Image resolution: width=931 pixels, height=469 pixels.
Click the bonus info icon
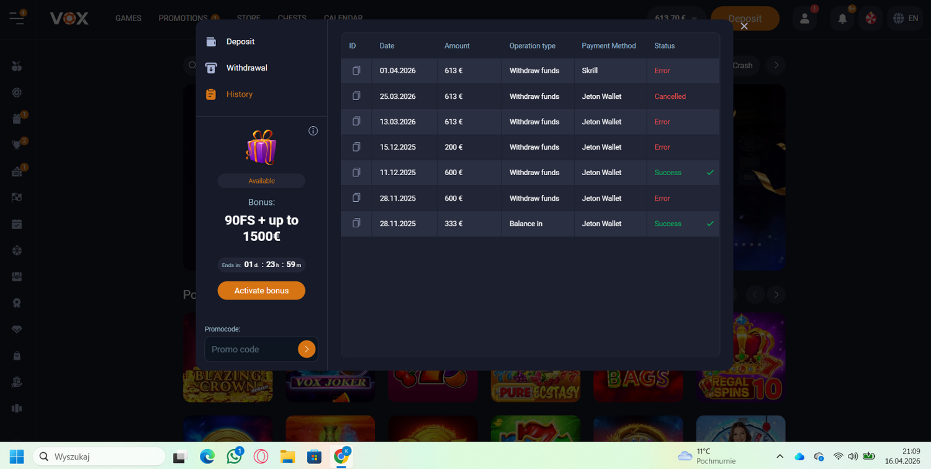click(x=313, y=131)
